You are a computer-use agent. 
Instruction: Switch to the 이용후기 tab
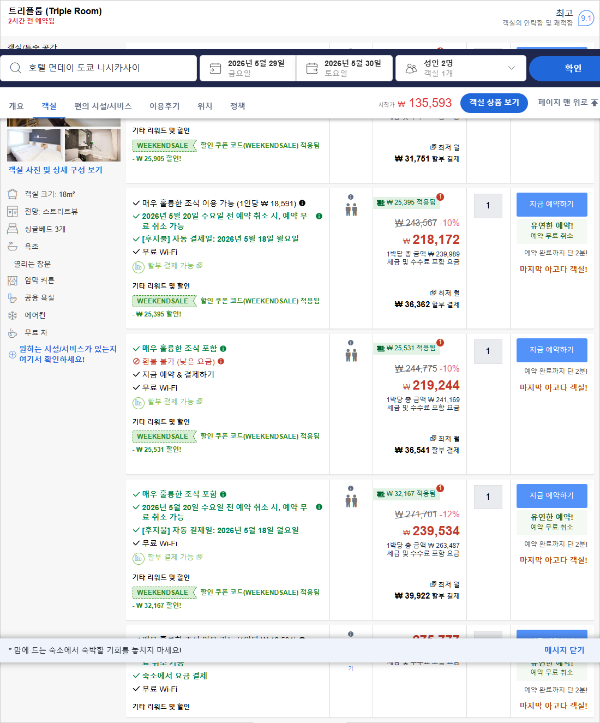pyautogui.click(x=164, y=106)
